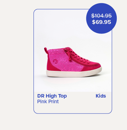127x130 pixels.
Task: Select the Kids category label
Action: (x=101, y=96)
